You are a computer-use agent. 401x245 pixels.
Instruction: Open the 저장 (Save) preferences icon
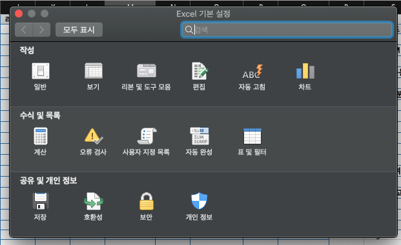click(x=41, y=201)
